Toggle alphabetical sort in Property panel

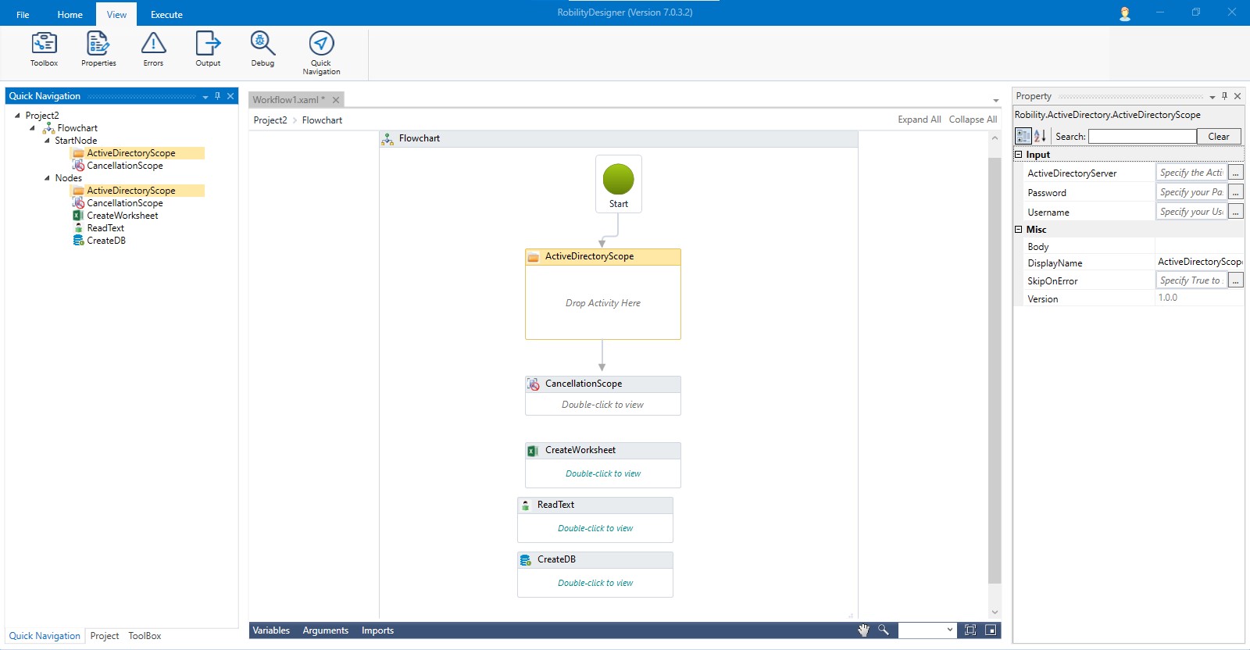point(1040,136)
